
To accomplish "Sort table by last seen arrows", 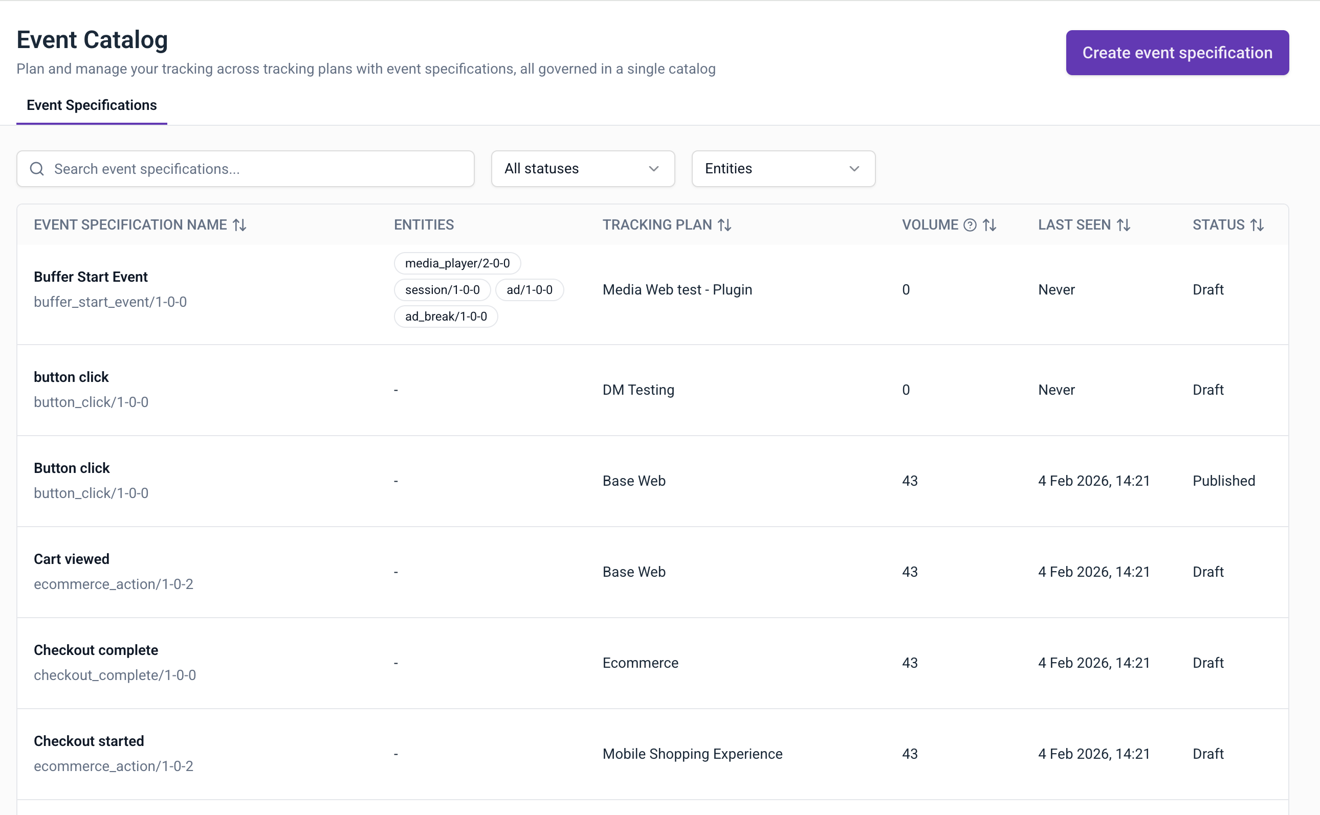I will click(x=1123, y=225).
